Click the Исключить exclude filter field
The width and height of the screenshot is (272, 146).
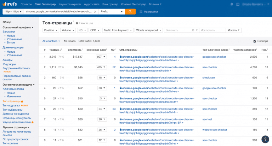212,30
